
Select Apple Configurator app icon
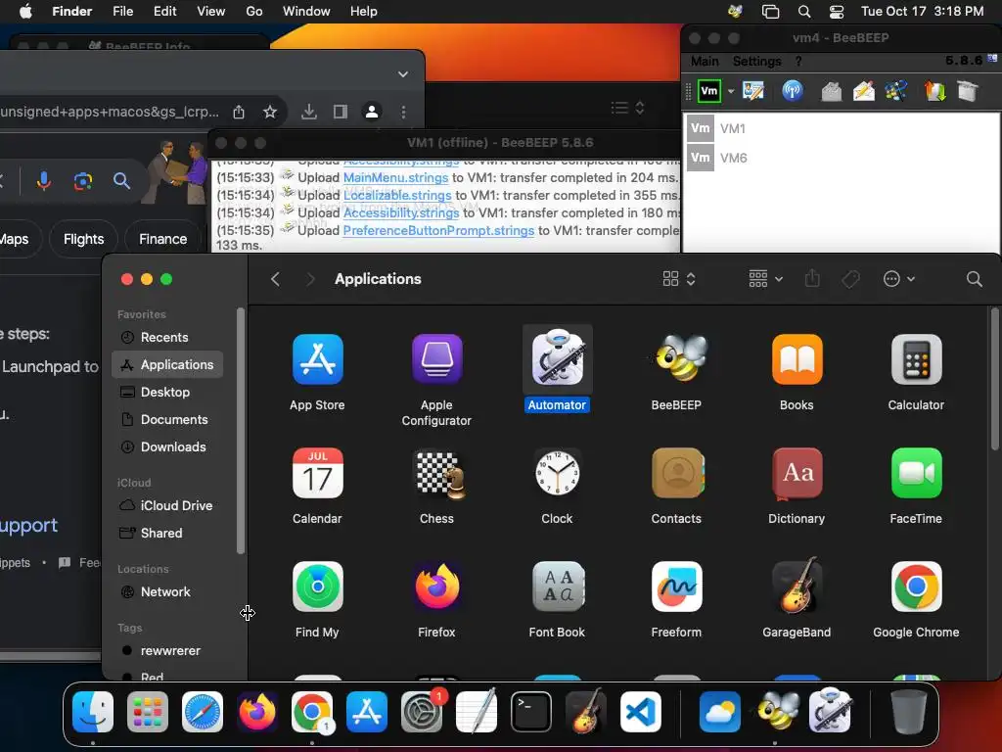point(436,359)
